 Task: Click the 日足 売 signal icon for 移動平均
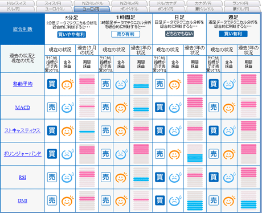(x=160, y=84)
